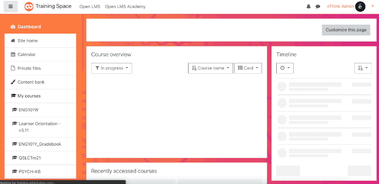Image resolution: width=379 pixels, height=184 pixels.
Task: Click the My courses graduation cap icon
Action: 13,96
